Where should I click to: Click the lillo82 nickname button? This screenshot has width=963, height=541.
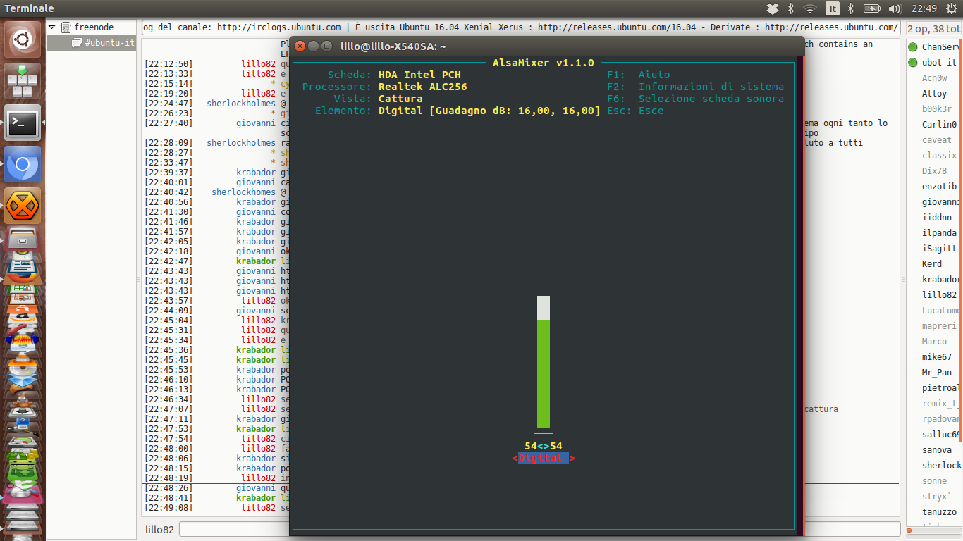pos(159,530)
